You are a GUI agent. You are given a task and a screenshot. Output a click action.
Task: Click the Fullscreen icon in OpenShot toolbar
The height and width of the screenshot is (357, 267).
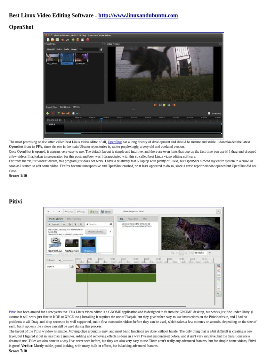(82, 40)
